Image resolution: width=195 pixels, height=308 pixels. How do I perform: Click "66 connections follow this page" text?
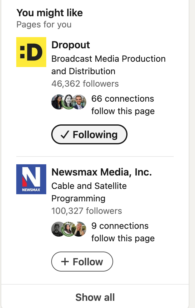click(x=123, y=105)
